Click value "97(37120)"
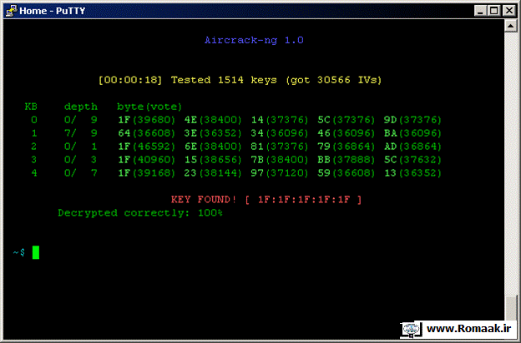 (280, 173)
